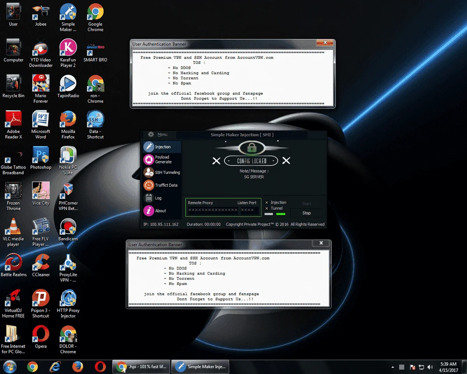Open Internet Explorer from the taskbar

[55, 367]
